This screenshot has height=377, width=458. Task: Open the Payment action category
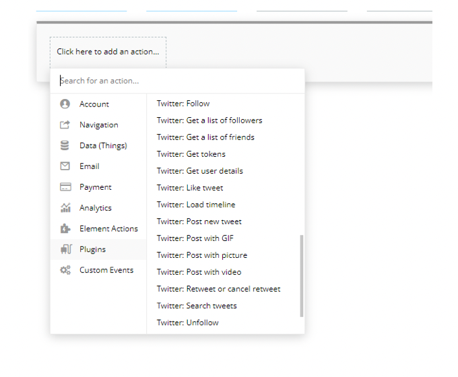[98, 187]
